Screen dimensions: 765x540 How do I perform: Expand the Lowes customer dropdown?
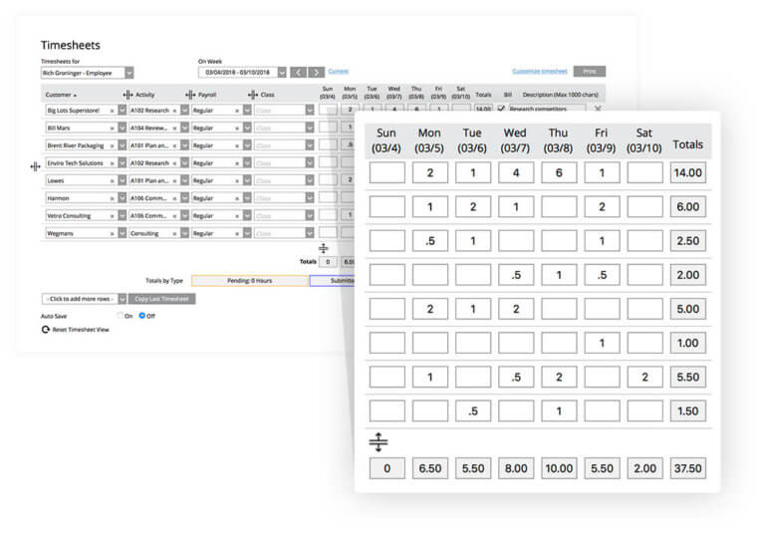(x=122, y=180)
